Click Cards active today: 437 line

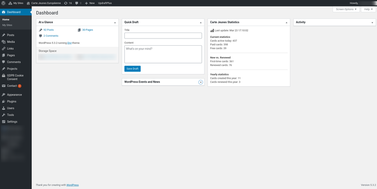[x=223, y=41]
